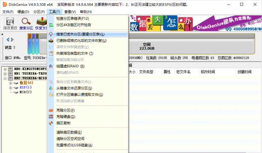Click the 分区4KB扇区对齐检测 menu icon
Viewport: 262px width, 153px height.
point(51,25)
